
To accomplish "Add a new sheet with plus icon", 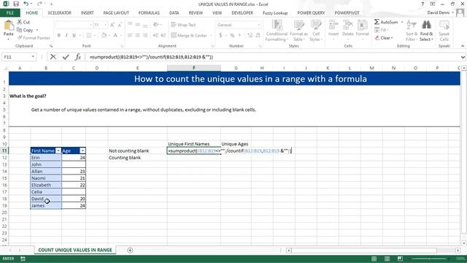I will tap(130, 250).
